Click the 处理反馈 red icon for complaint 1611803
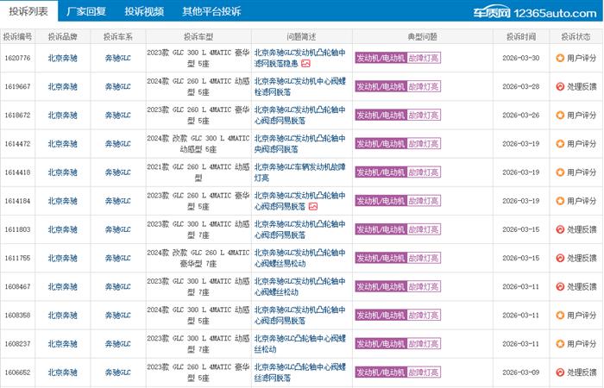The image size is (604, 388). tap(560, 229)
